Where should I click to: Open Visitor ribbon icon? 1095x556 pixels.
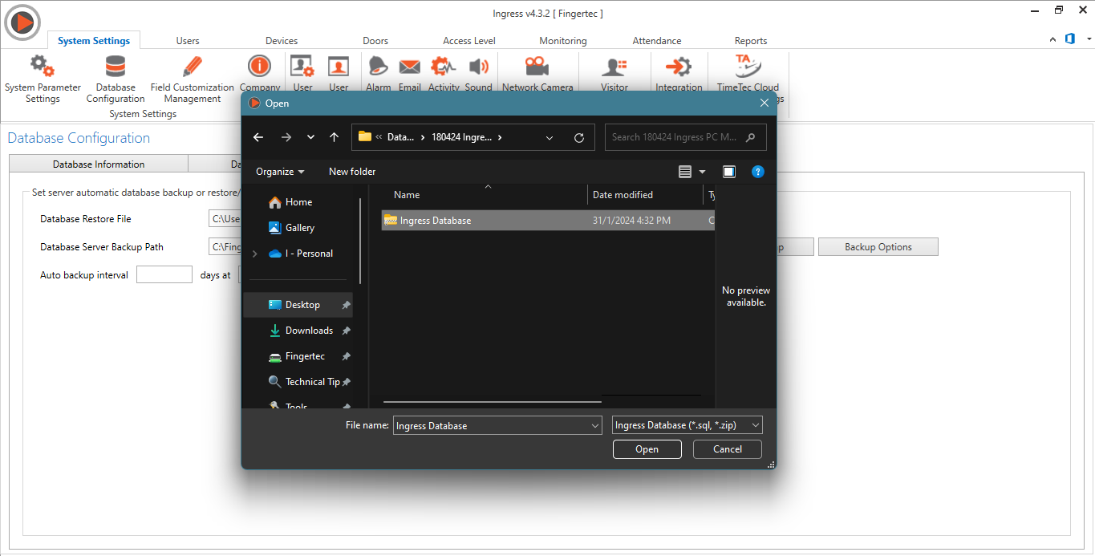click(614, 67)
